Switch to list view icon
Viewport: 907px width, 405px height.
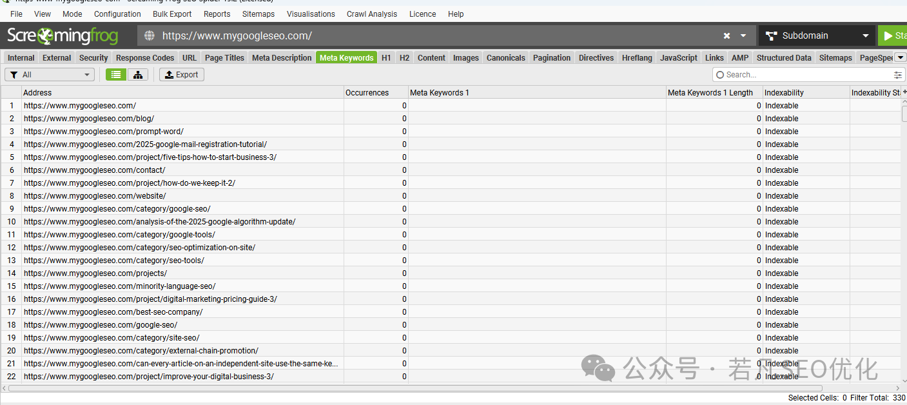point(116,75)
